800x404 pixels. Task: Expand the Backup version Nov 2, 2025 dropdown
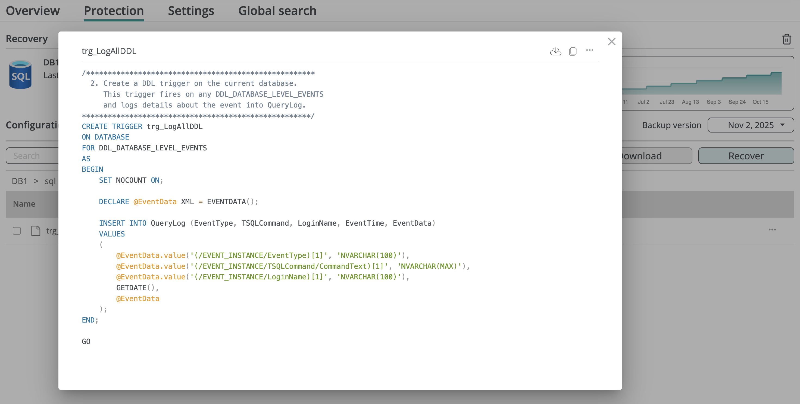750,125
